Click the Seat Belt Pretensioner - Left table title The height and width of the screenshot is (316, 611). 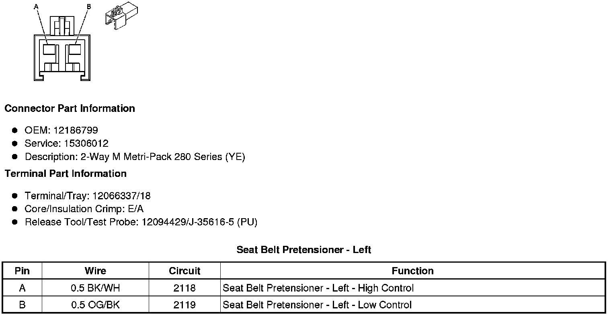(303, 250)
